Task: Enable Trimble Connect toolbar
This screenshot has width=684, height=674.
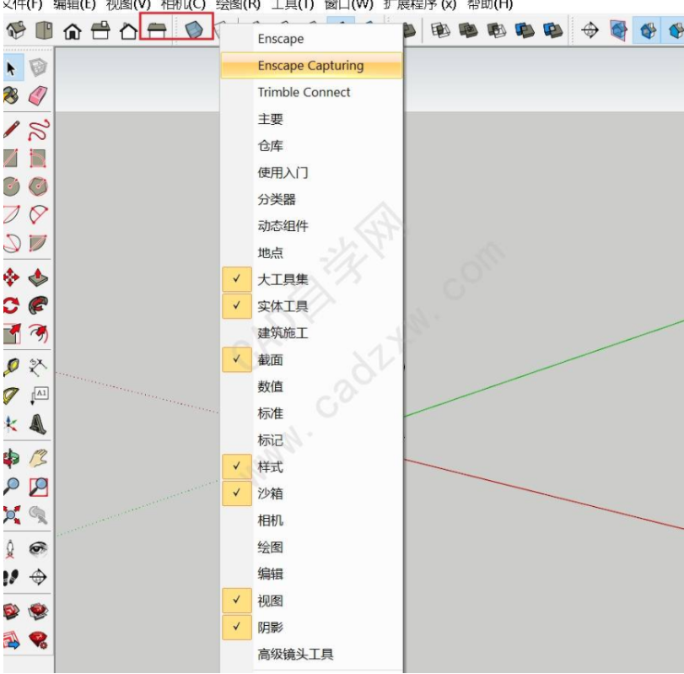Action: click(311, 92)
